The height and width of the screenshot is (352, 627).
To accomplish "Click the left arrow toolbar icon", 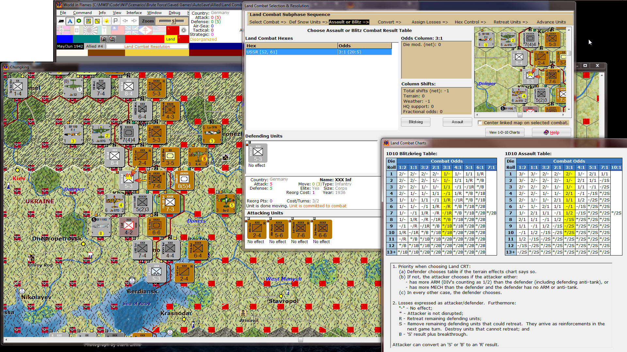I will [x=125, y=21].
